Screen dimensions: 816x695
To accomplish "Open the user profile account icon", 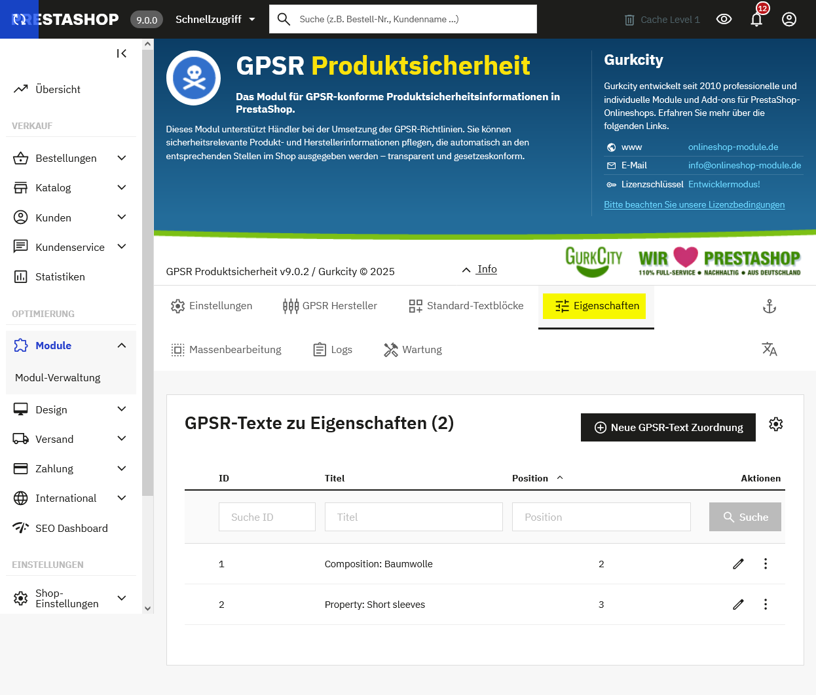I will pyautogui.click(x=789, y=20).
